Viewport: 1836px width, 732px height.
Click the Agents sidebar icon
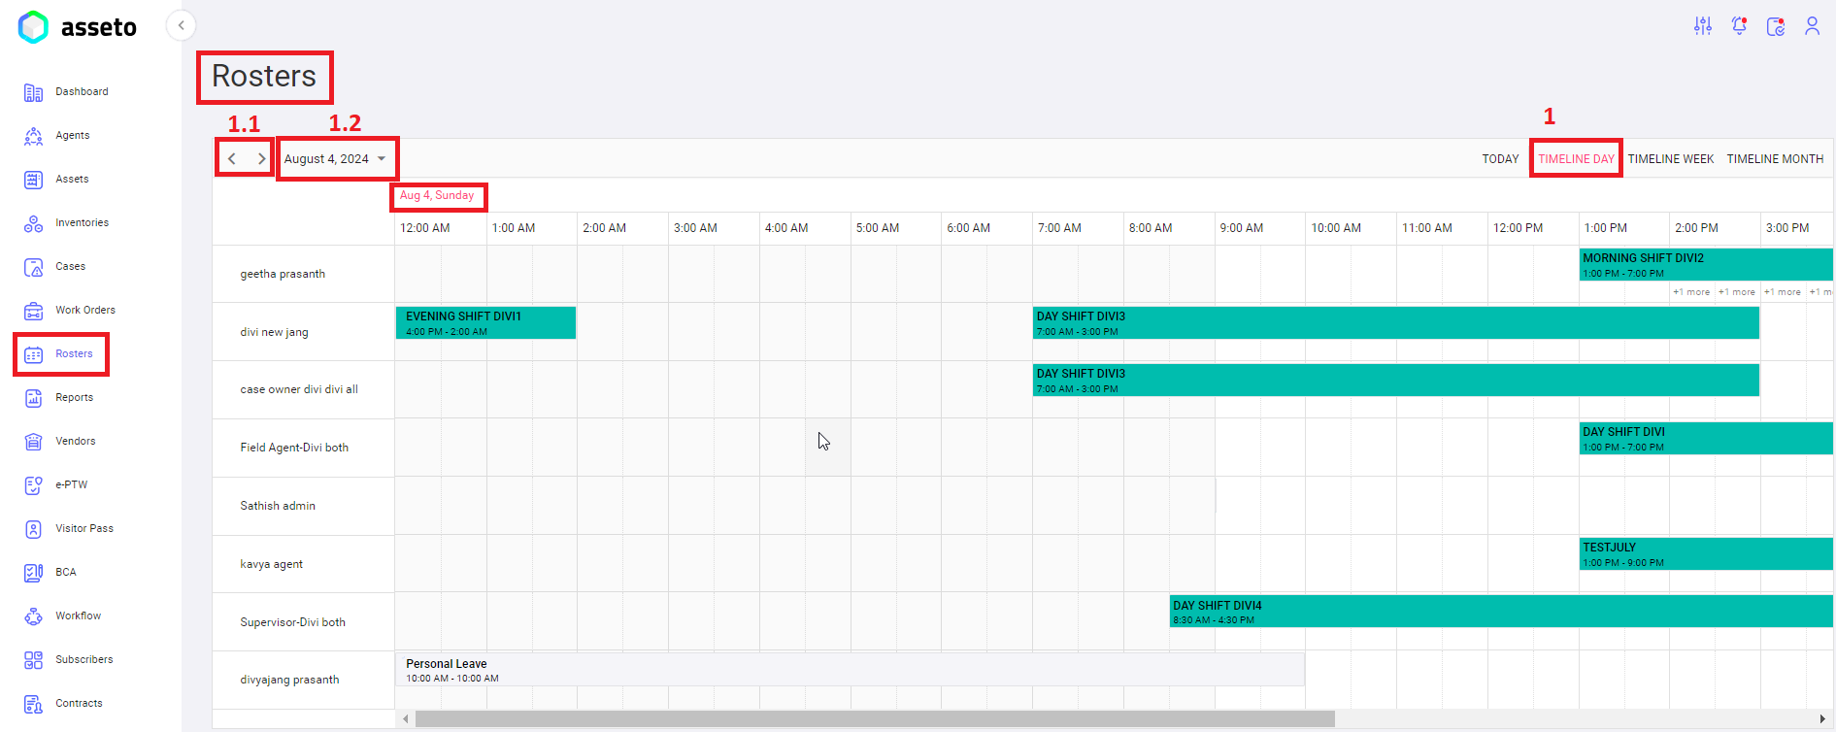click(x=33, y=136)
